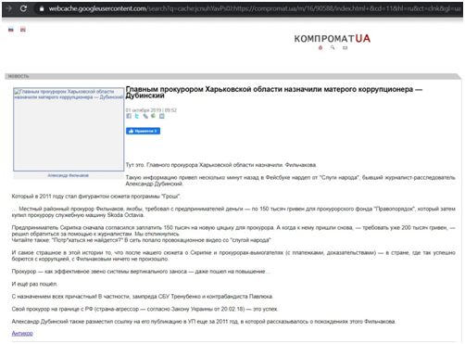Click paragraph starting 'Предприниматель Скрипка сначала согласился'
Image resolution: width=465 pixels, height=344 pixels.
coord(233,231)
